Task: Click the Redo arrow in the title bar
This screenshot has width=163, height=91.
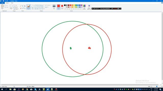Action: [x=7, y=1]
